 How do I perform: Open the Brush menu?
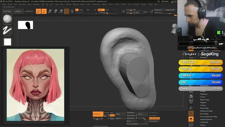(x=10, y=4)
